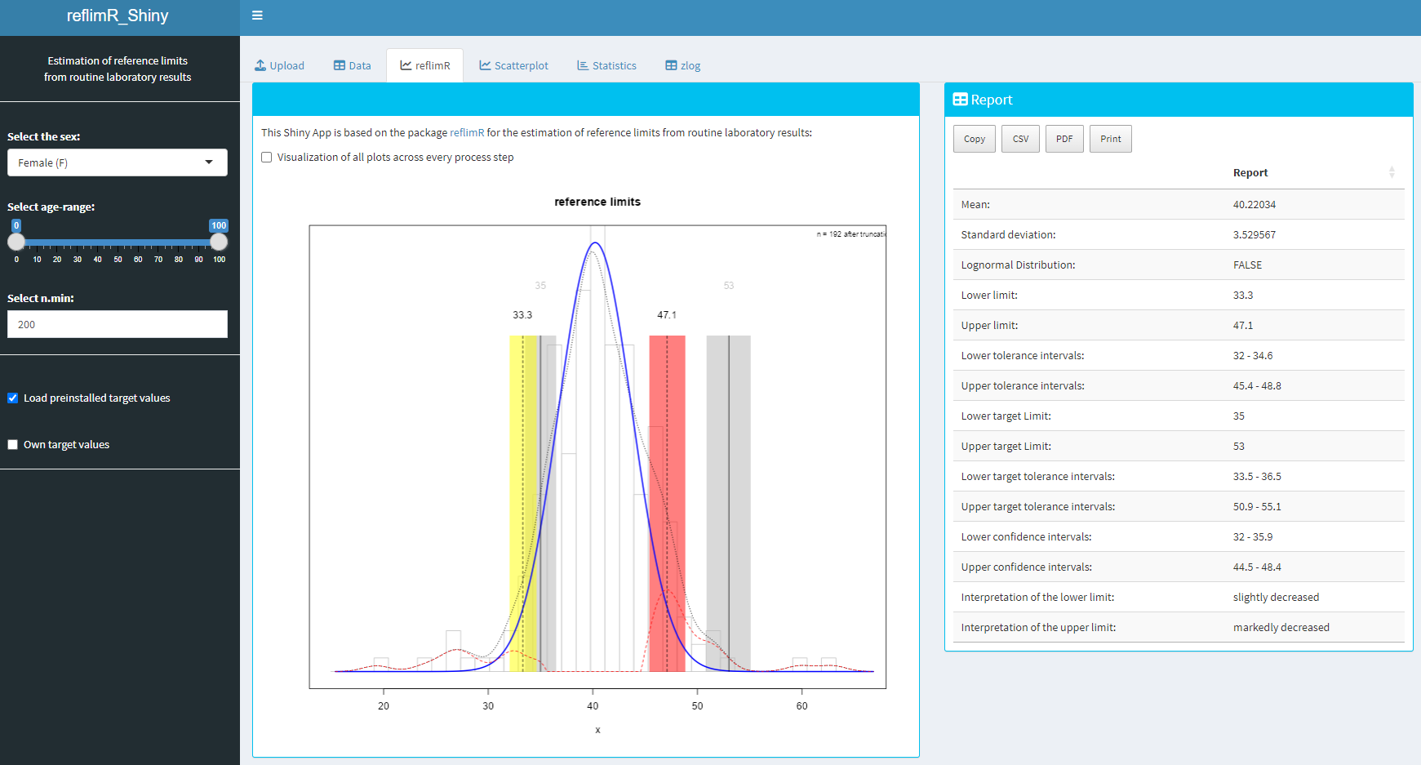Export the report as PDF
Viewport: 1421px width, 765px height.
click(1064, 139)
